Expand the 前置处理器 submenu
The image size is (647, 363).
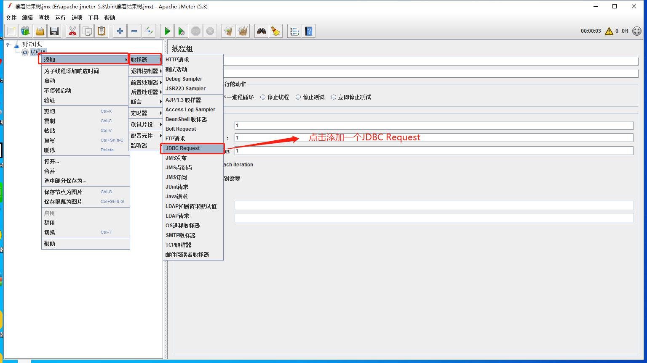point(145,82)
